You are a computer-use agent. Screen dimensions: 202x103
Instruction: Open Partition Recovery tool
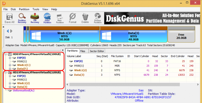22,18
